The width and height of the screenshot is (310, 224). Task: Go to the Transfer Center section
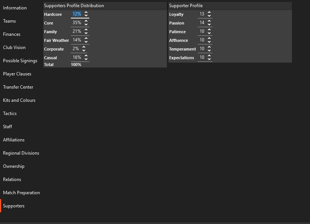coord(18,87)
